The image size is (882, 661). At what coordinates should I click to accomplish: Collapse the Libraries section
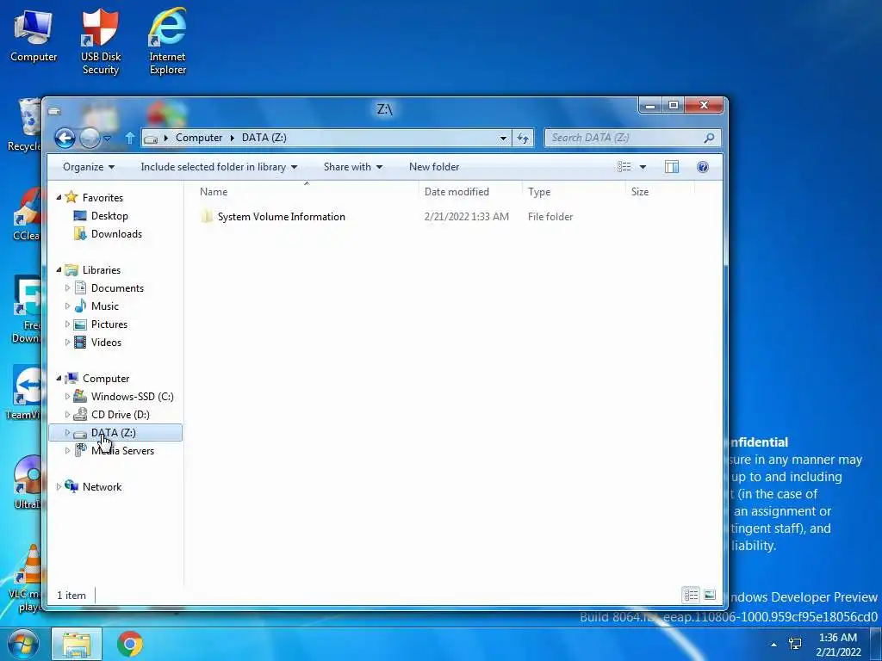(59, 269)
